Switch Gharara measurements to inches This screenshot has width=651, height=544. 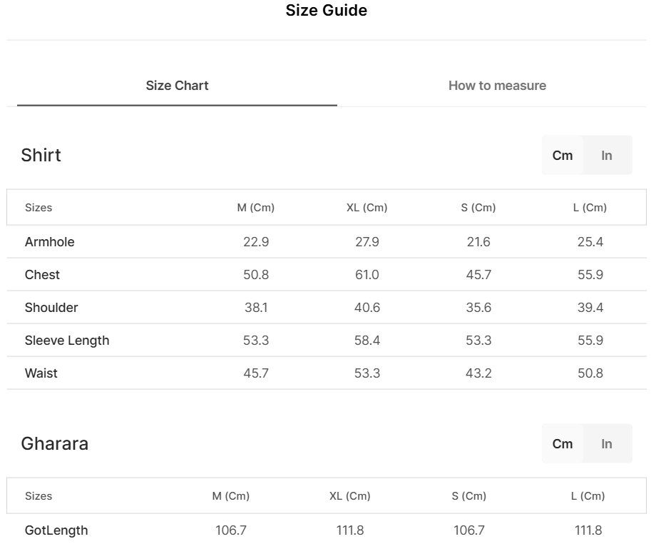[x=607, y=444]
